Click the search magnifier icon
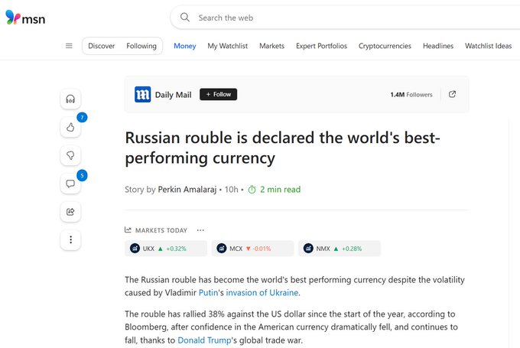Screen dimensions: 520x348 click(185, 18)
